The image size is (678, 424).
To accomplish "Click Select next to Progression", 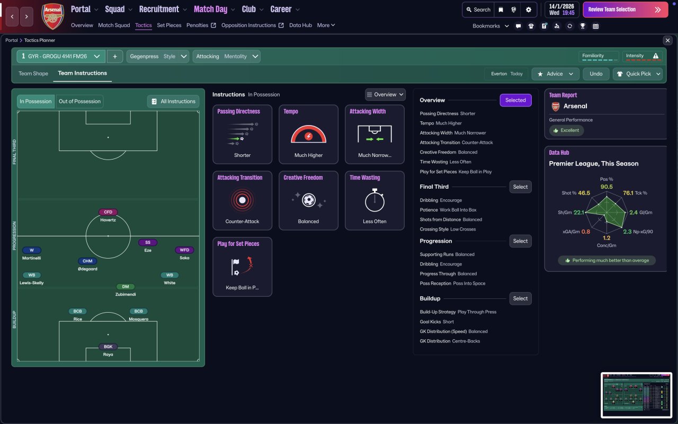I will coord(520,241).
